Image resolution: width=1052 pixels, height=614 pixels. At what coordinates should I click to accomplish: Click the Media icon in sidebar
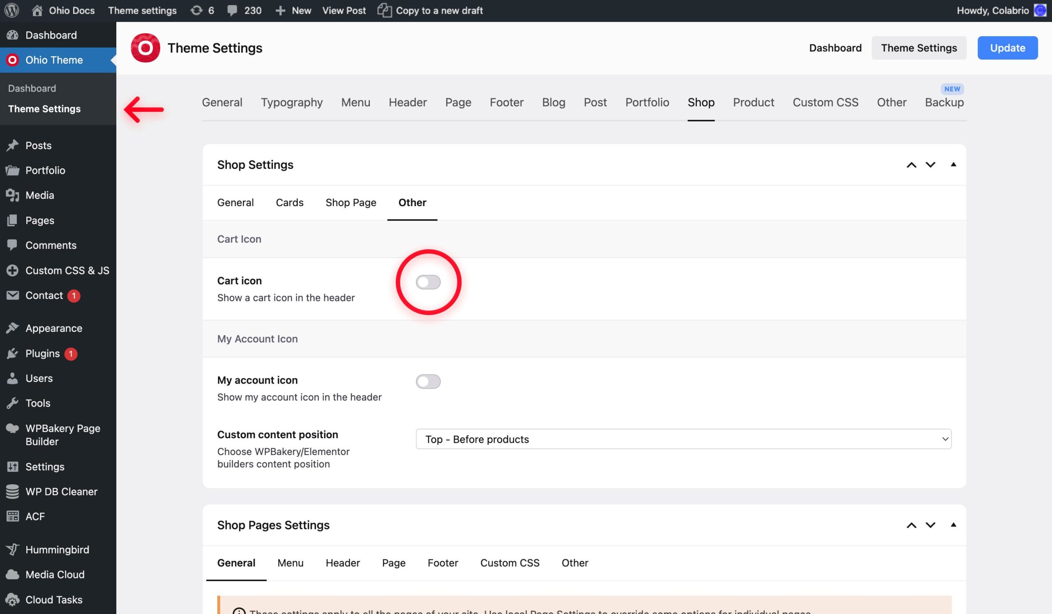coord(12,195)
